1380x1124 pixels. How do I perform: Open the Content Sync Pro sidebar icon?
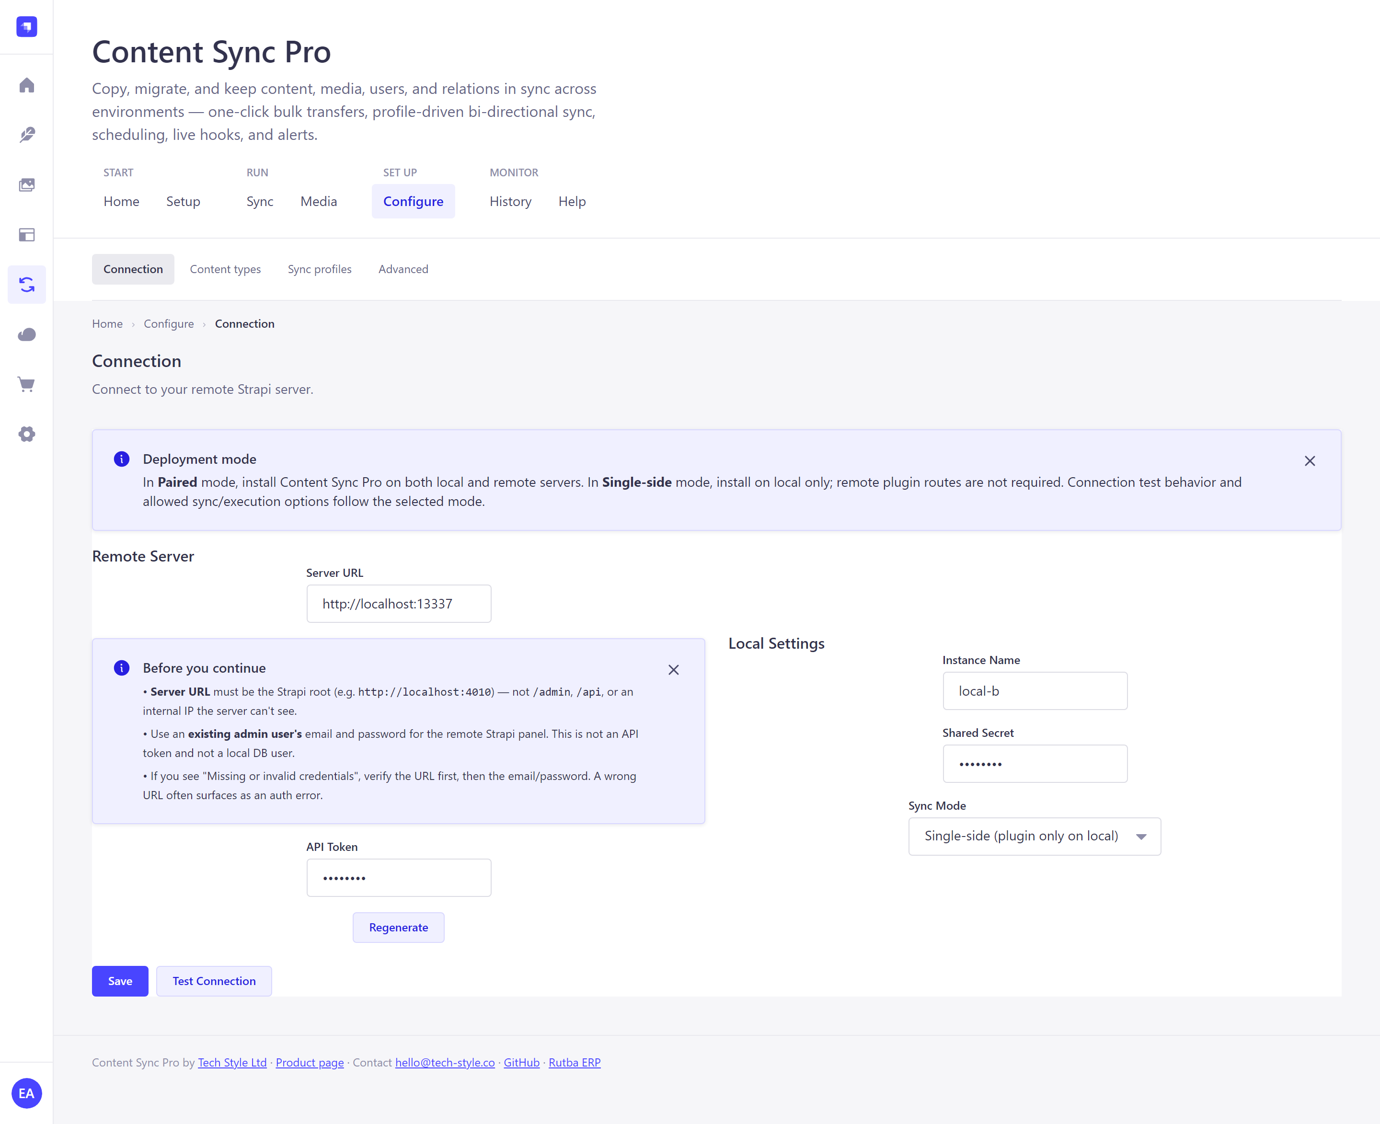coord(26,285)
